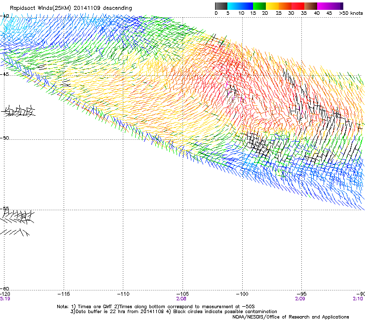Click the -100 longitude axis label
The image size is (365, 320).
point(242,294)
